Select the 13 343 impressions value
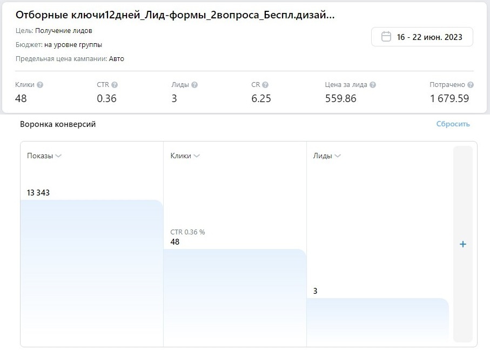Screen dimensions: 490x350 [38, 193]
